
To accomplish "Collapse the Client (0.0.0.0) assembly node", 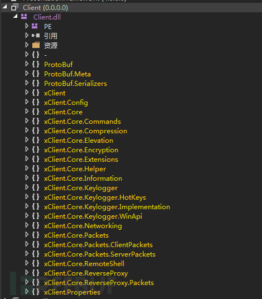I will pos(5,7).
